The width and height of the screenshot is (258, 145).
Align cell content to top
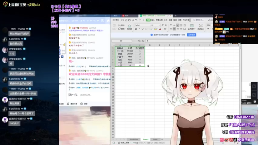(x=171, y=25)
